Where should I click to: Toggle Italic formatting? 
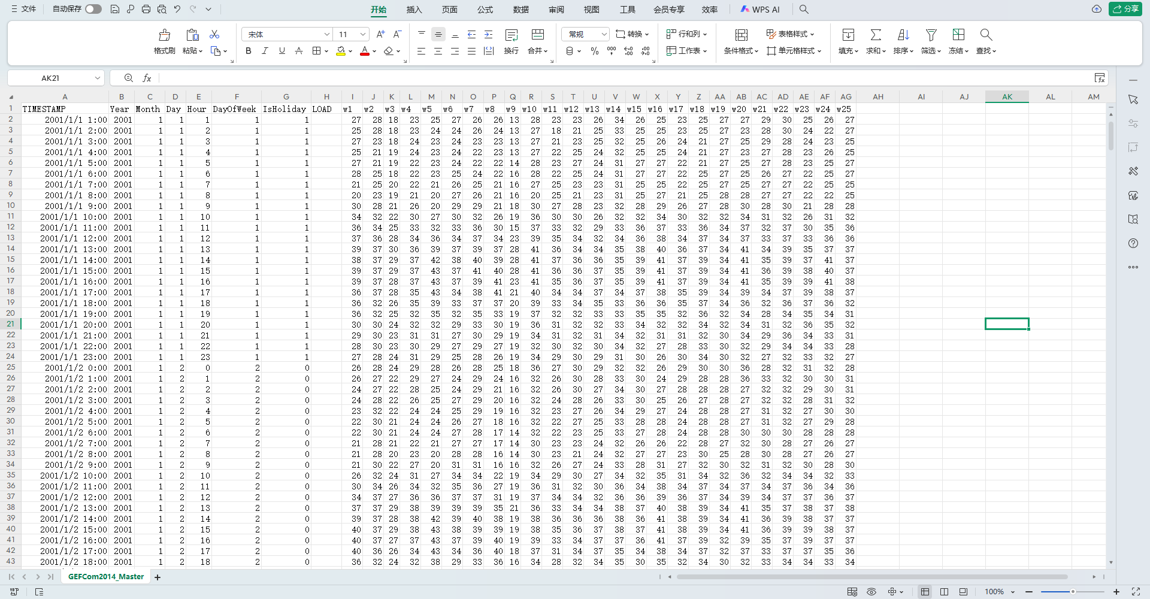[265, 51]
